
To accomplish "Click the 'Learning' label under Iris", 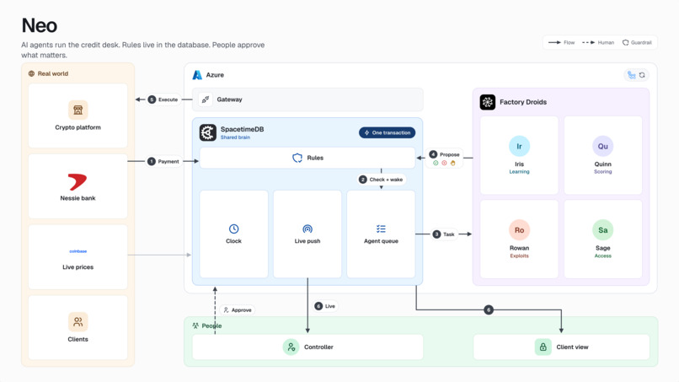I will (519, 172).
